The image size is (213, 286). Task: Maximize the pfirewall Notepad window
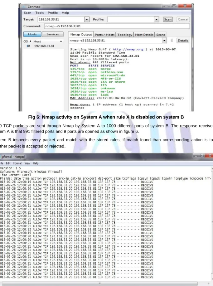pyautogui.click(x=202, y=156)
